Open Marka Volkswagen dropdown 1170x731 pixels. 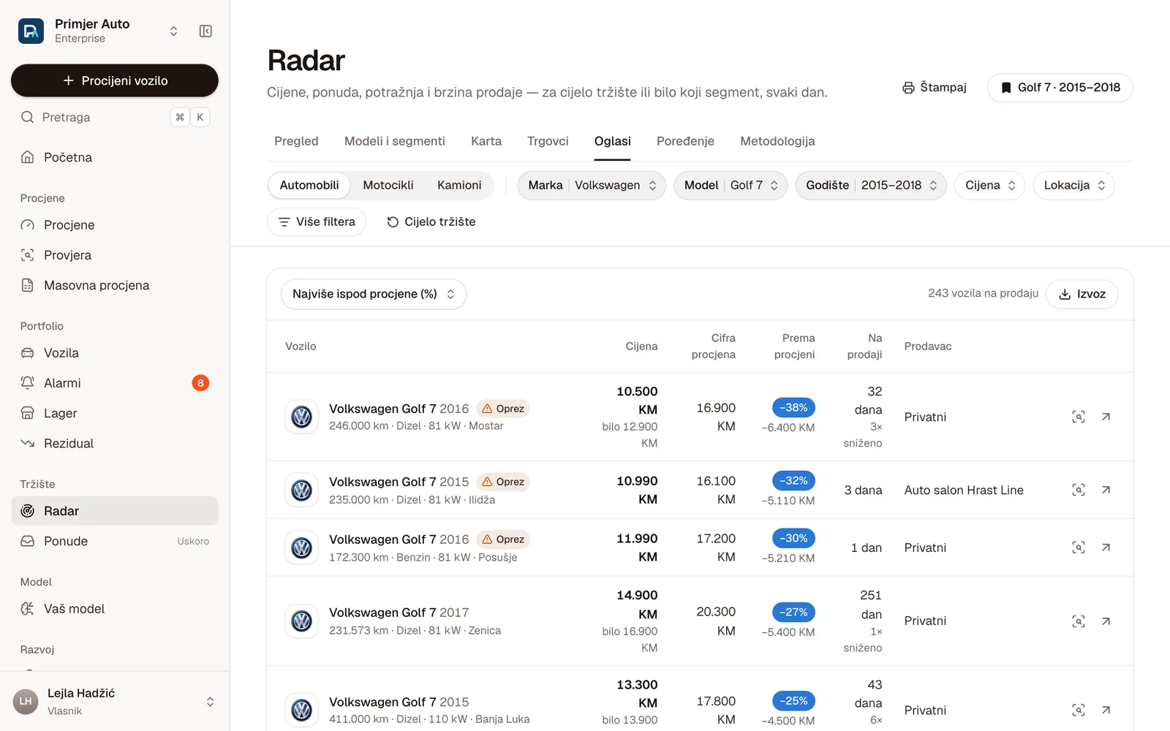[592, 186]
